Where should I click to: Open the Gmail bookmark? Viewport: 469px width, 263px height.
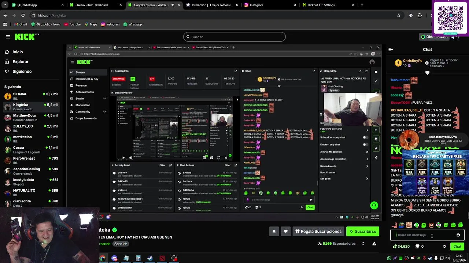(x=21, y=24)
